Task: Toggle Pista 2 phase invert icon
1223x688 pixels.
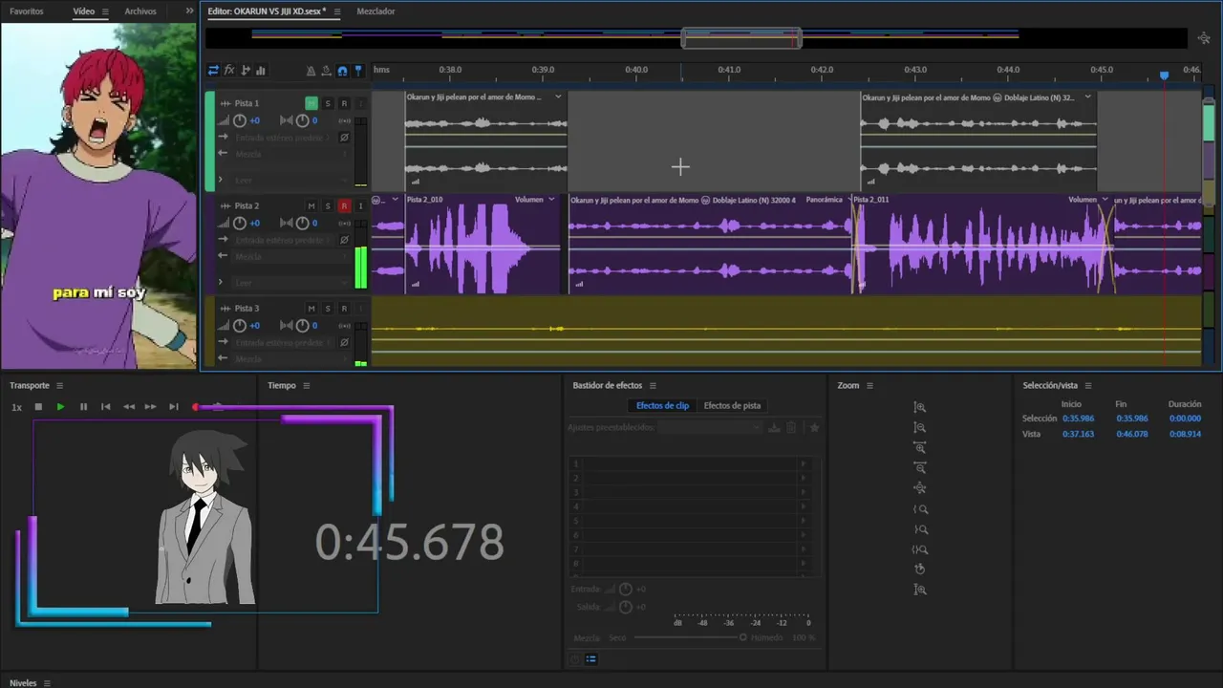Action: (344, 239)
